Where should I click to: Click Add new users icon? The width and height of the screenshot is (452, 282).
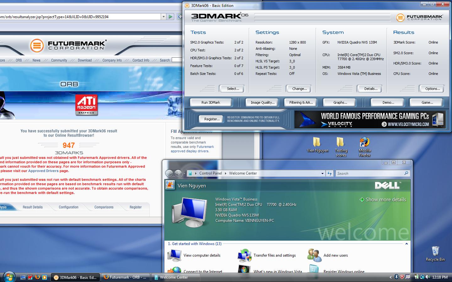click(x=314, y=255)
